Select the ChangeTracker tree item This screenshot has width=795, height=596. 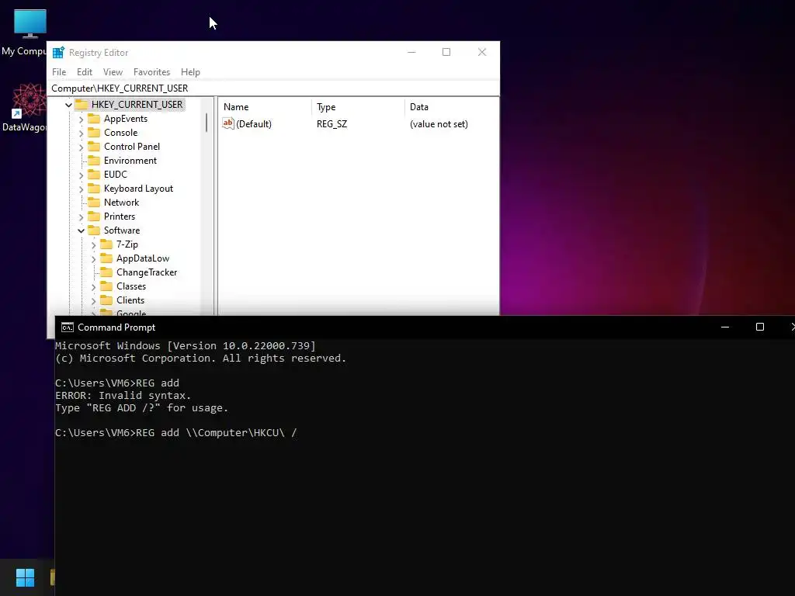pos(147,272)
